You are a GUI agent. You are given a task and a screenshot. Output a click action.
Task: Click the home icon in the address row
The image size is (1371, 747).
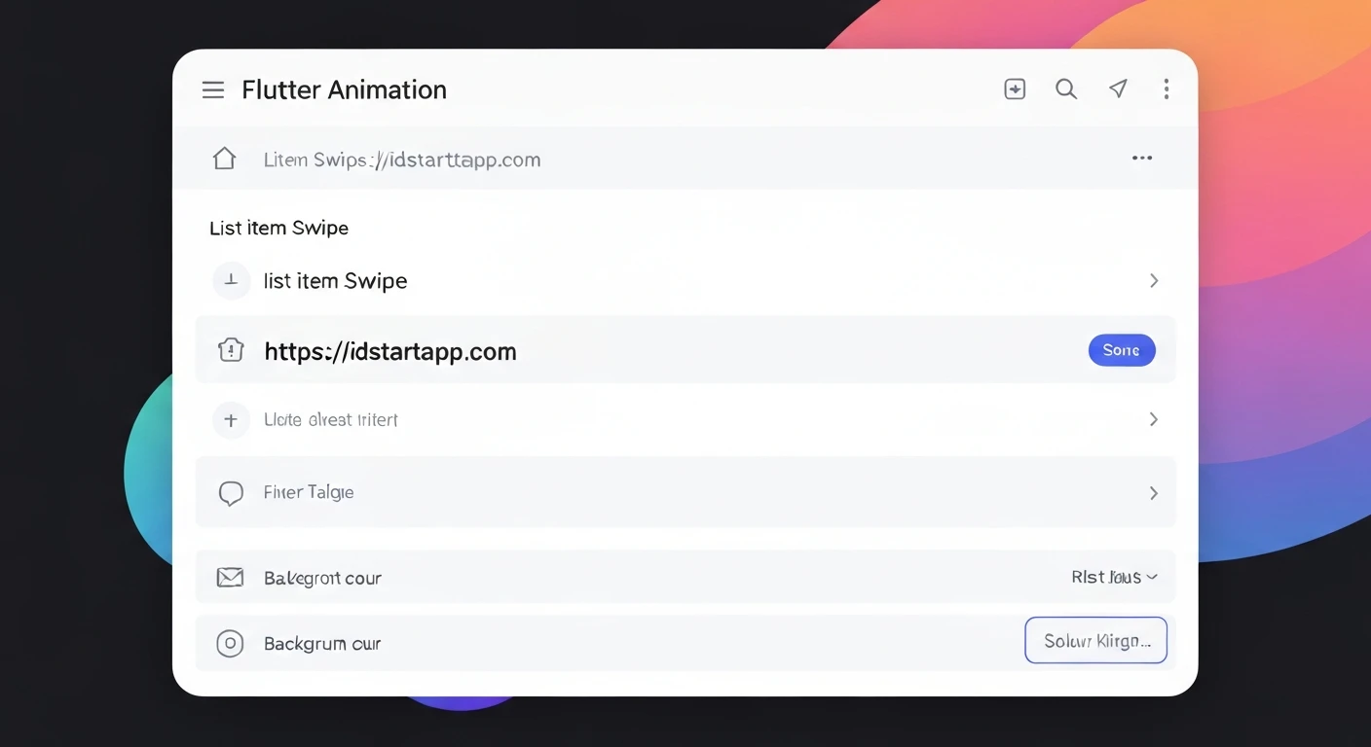[x=225, y=159]
